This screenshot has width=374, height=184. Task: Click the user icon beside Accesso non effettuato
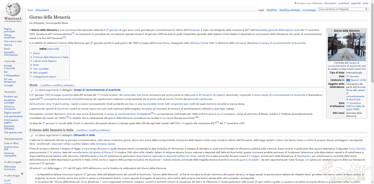click(x=295, y=3)
